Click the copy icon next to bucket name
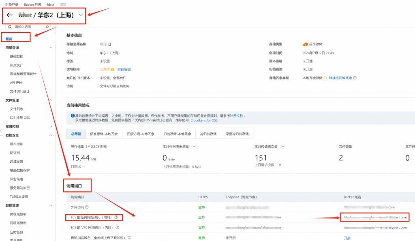The height and width of the screenshot is (241, 415). pos(109,45)
